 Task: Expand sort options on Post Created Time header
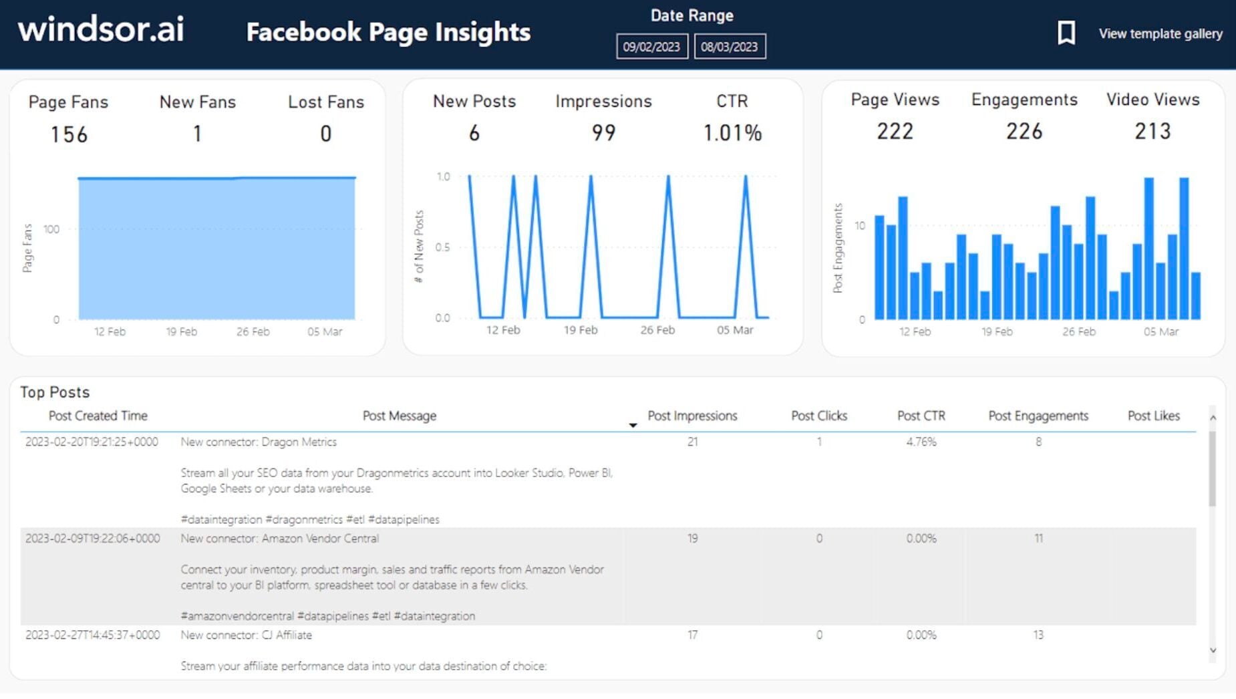pos(98,415)
